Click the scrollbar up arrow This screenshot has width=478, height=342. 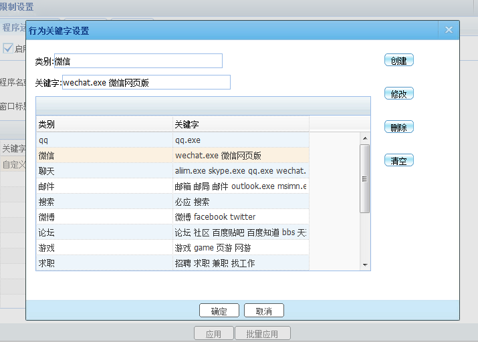pos(365,138)
